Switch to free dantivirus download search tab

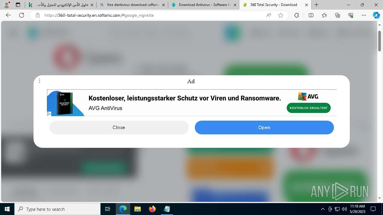tap(132, 5)
